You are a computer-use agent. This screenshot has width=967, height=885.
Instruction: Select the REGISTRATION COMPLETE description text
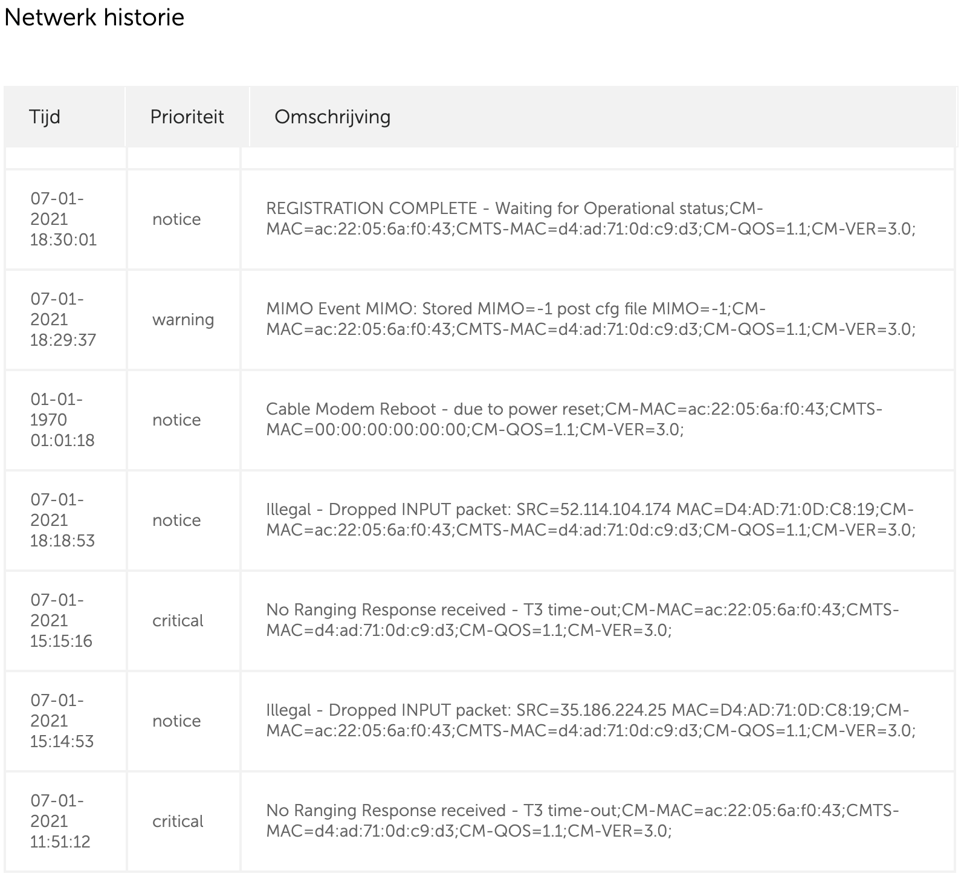[590, 219]
